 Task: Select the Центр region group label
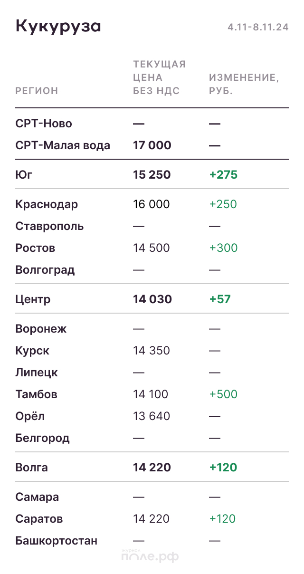point(33,299)
